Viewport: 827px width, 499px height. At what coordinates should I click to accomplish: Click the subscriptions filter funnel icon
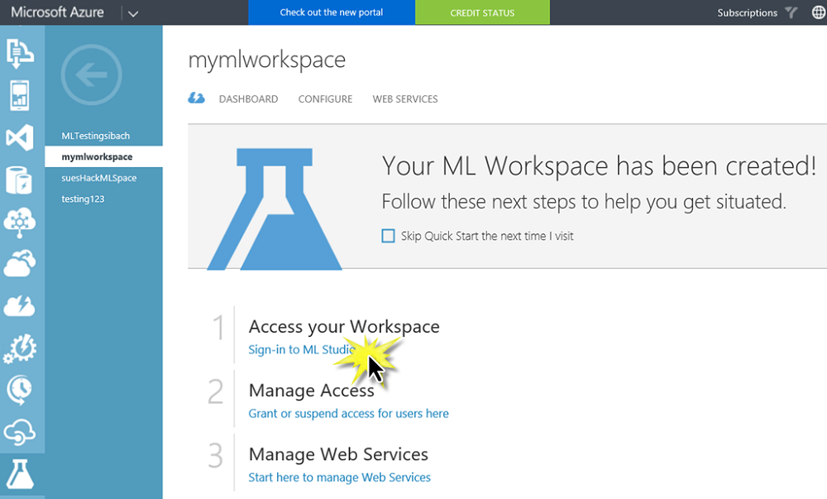point(791,12)
